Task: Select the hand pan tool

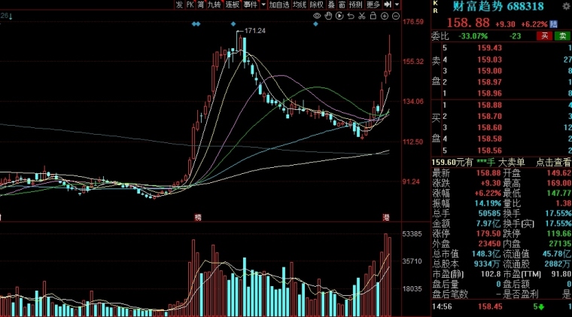Action: 328,16
